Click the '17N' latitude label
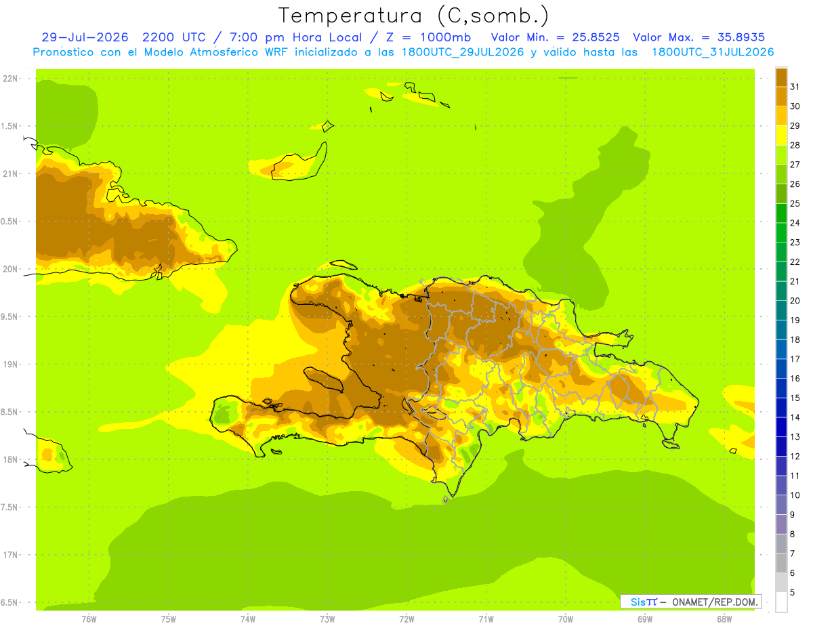813x628 pixels. pyautogui.click(x=11, y=555)
